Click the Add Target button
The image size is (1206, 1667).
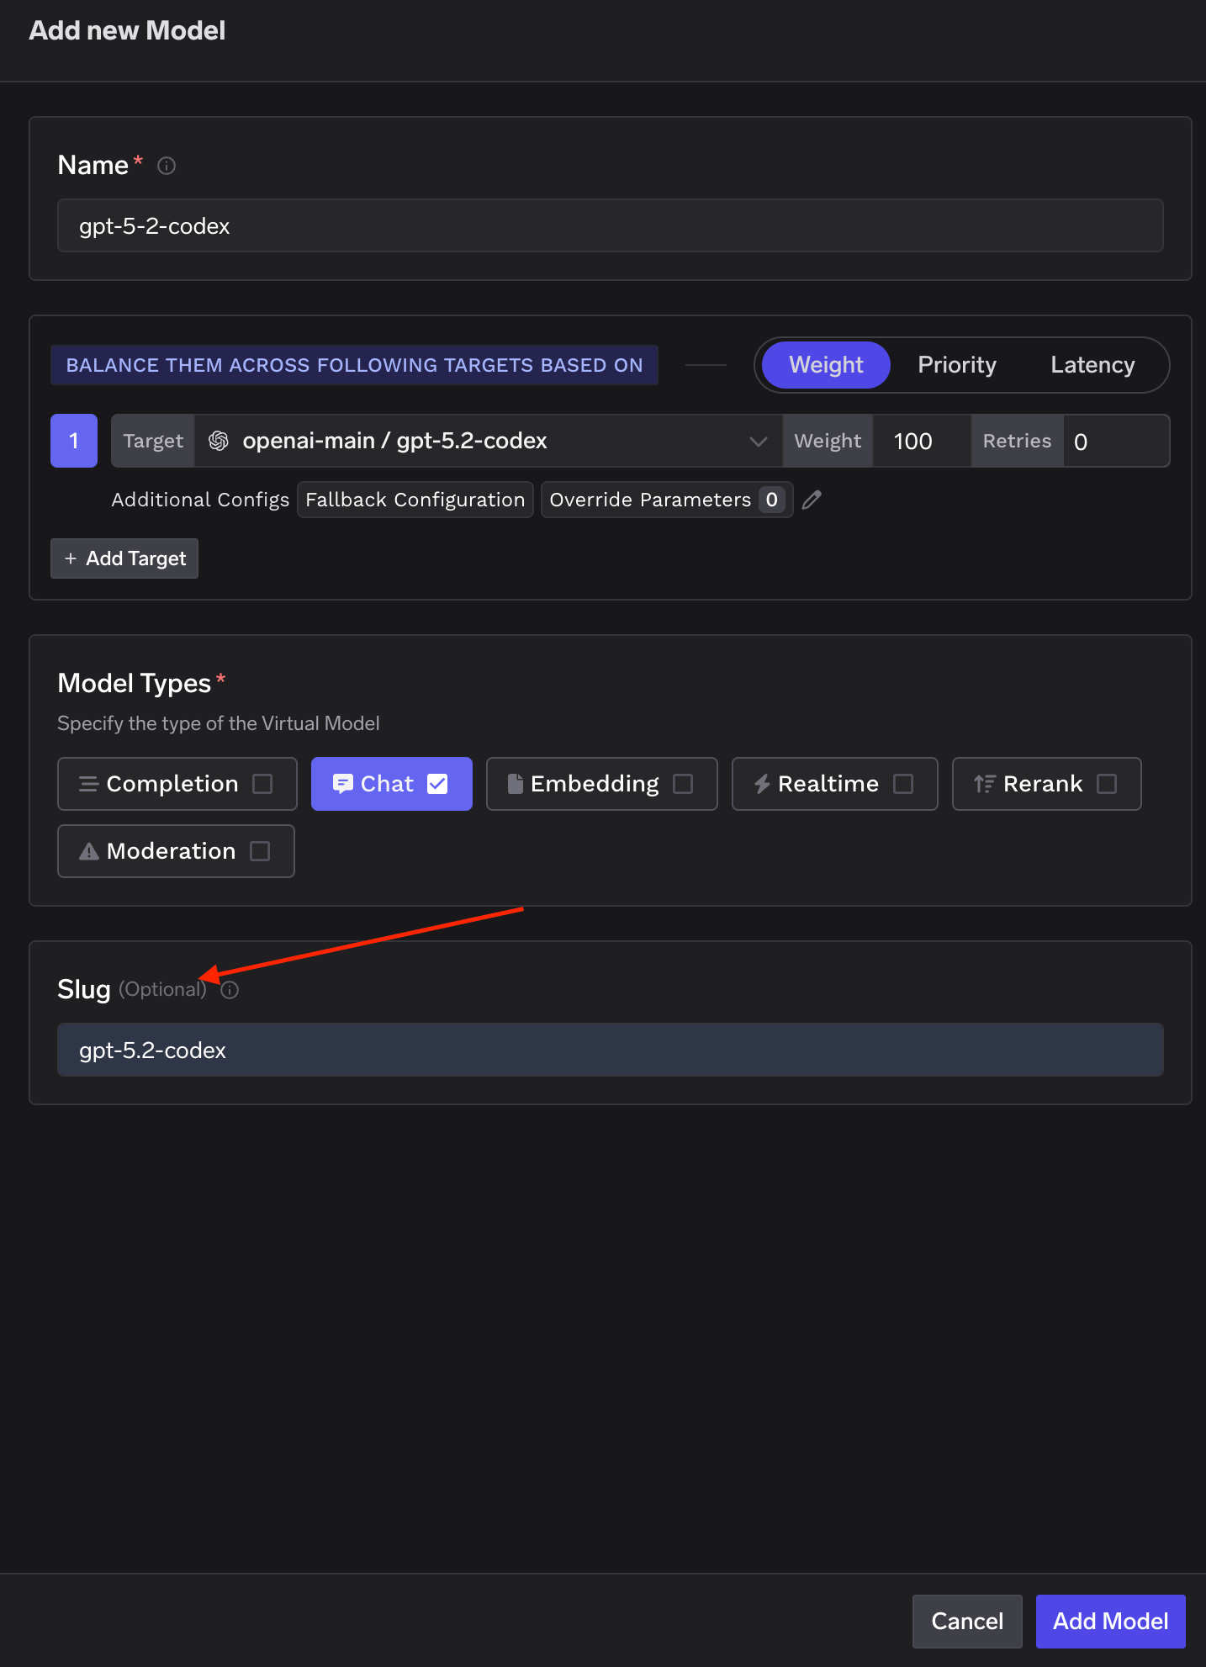[124, 558]
